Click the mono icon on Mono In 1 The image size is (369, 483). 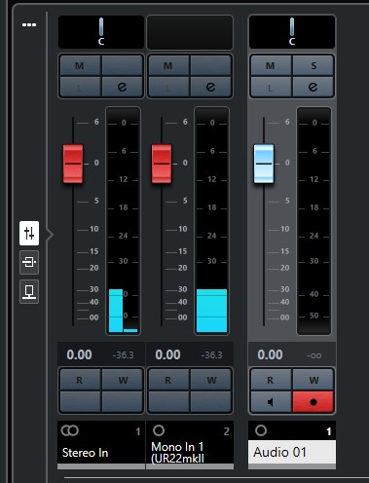[159, 430]
